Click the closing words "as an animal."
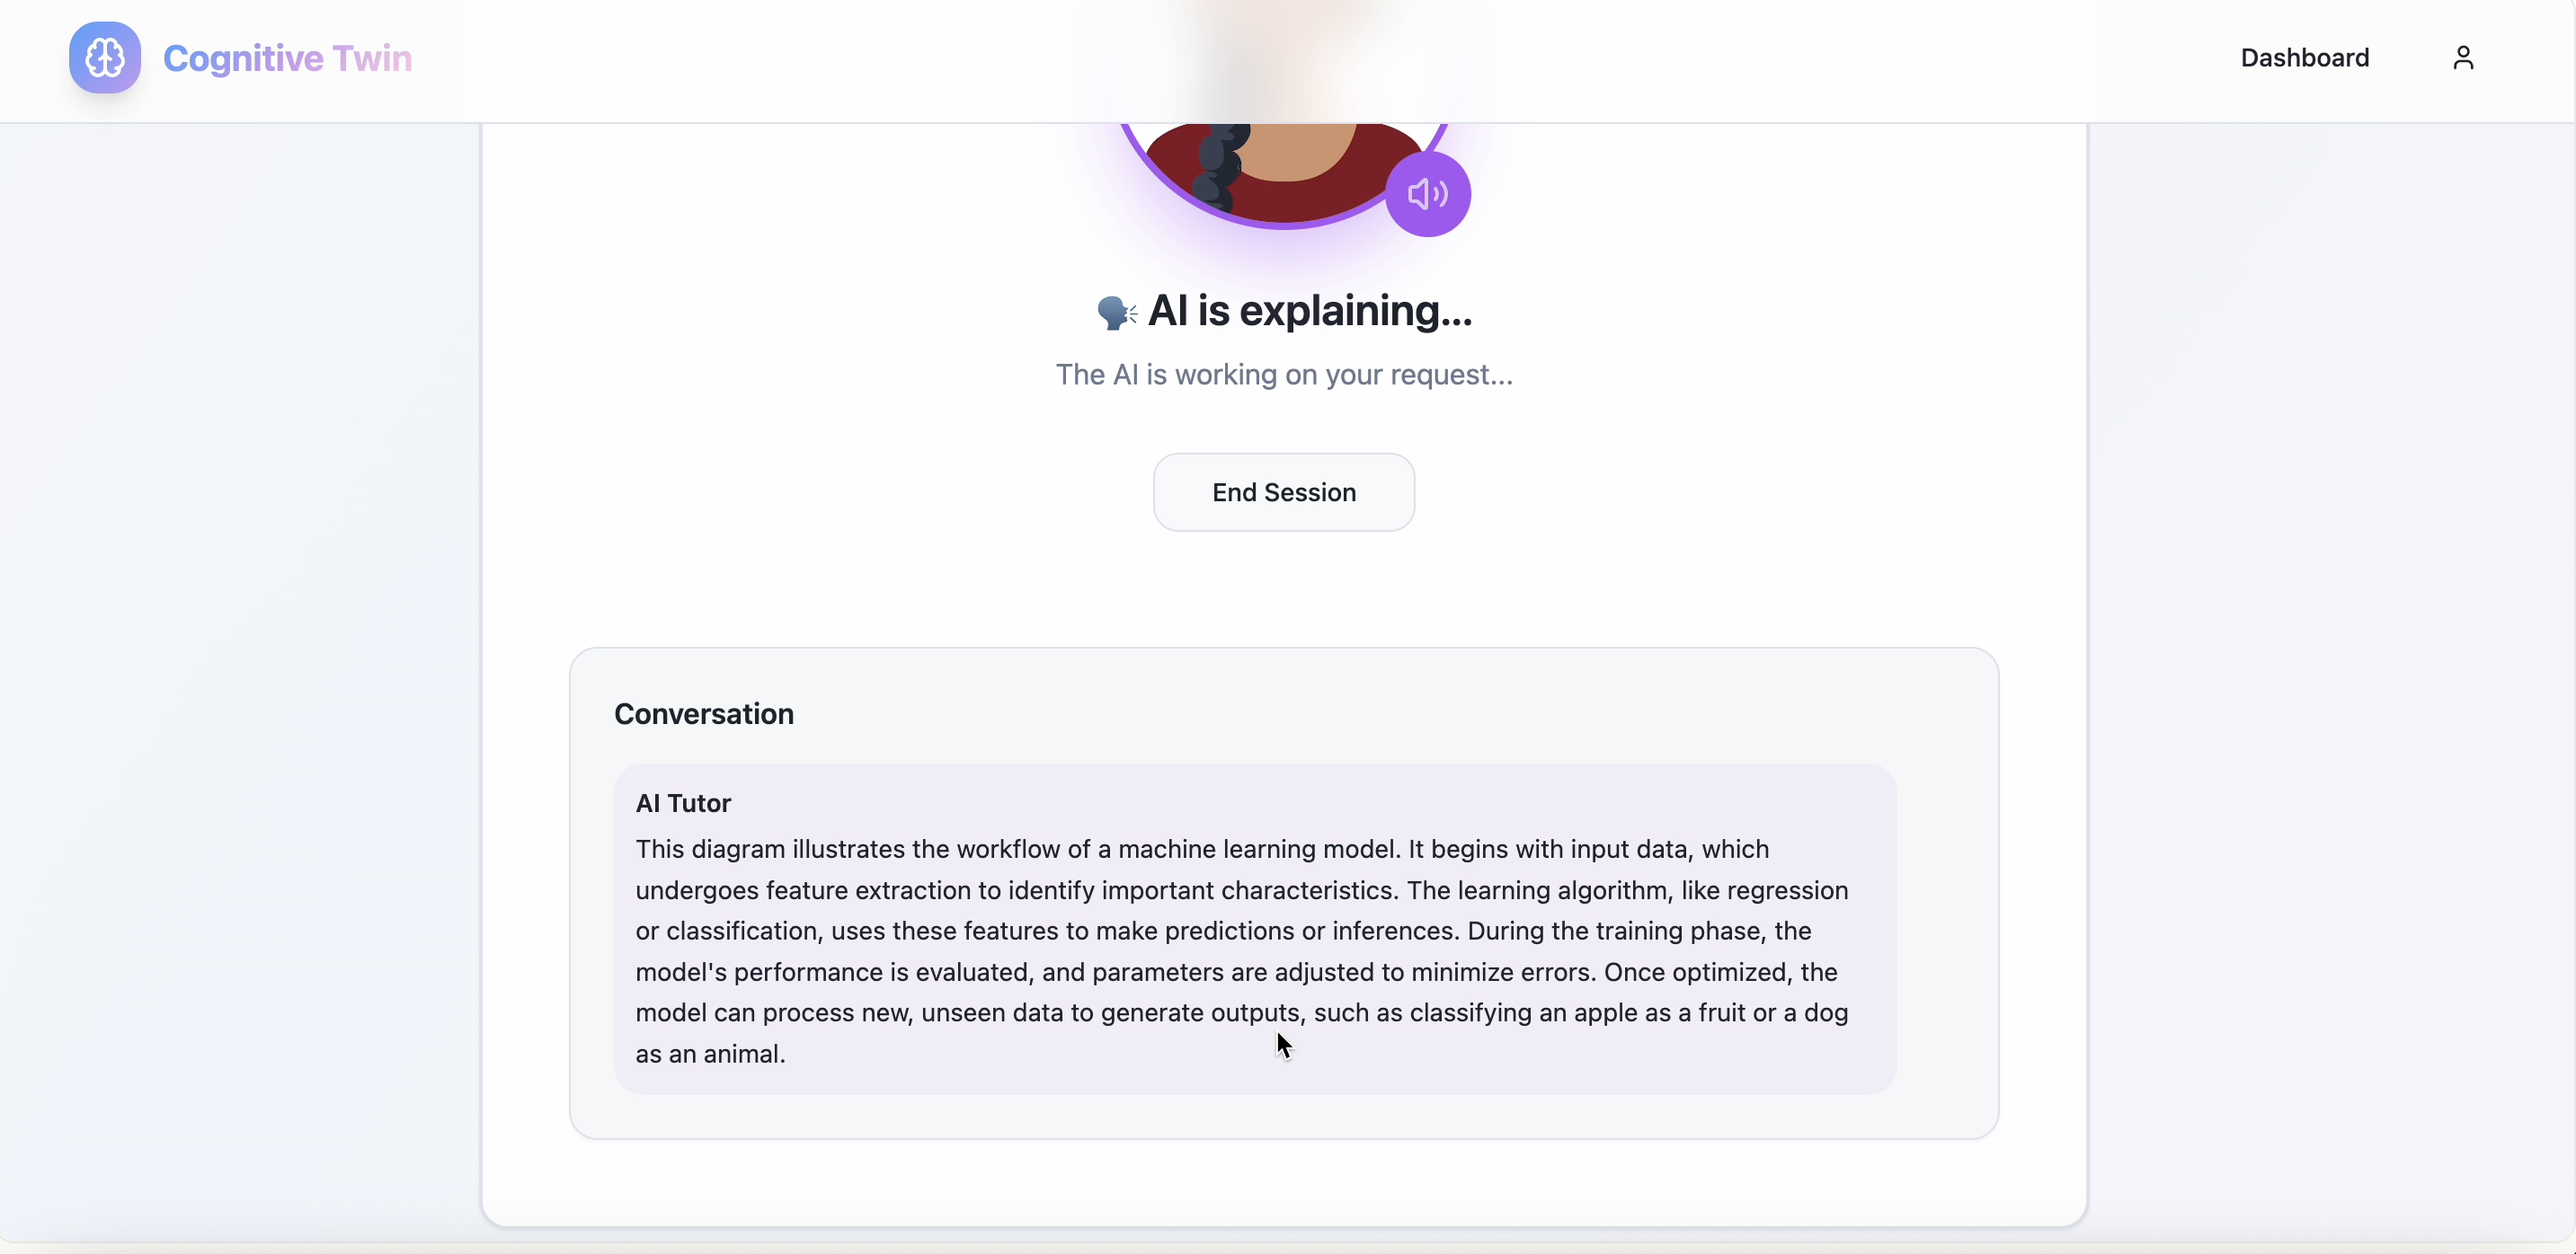The image size is (2576, 1254). tap(710, 1055)
